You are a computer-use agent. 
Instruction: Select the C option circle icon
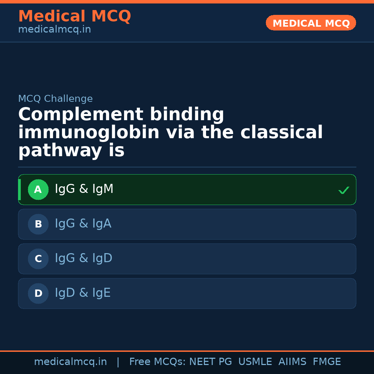[38, 259]
